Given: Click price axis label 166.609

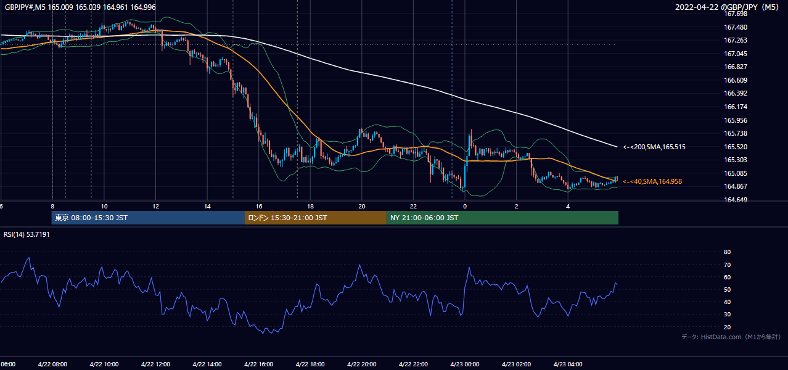Looking at the screenshot, I should [x=735, y=80].
